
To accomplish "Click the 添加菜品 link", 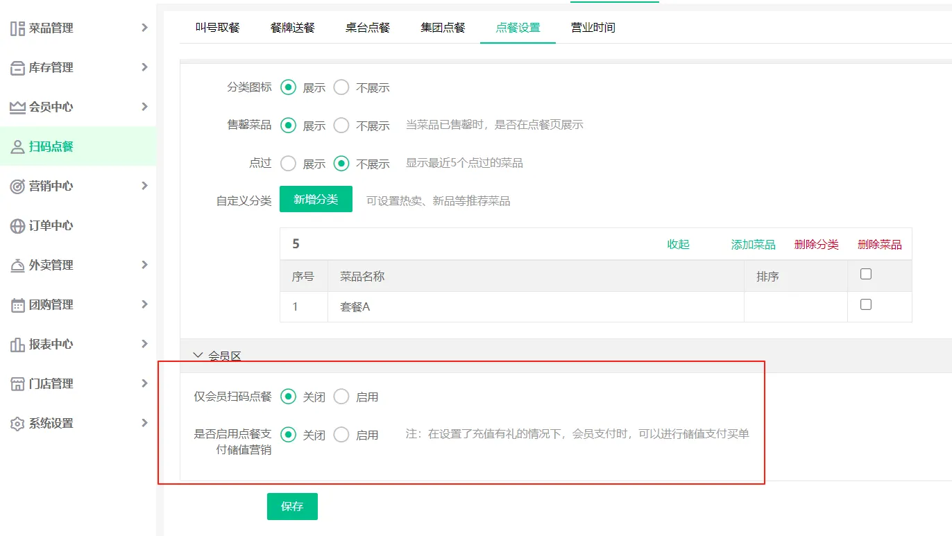I will pos(753,244).
